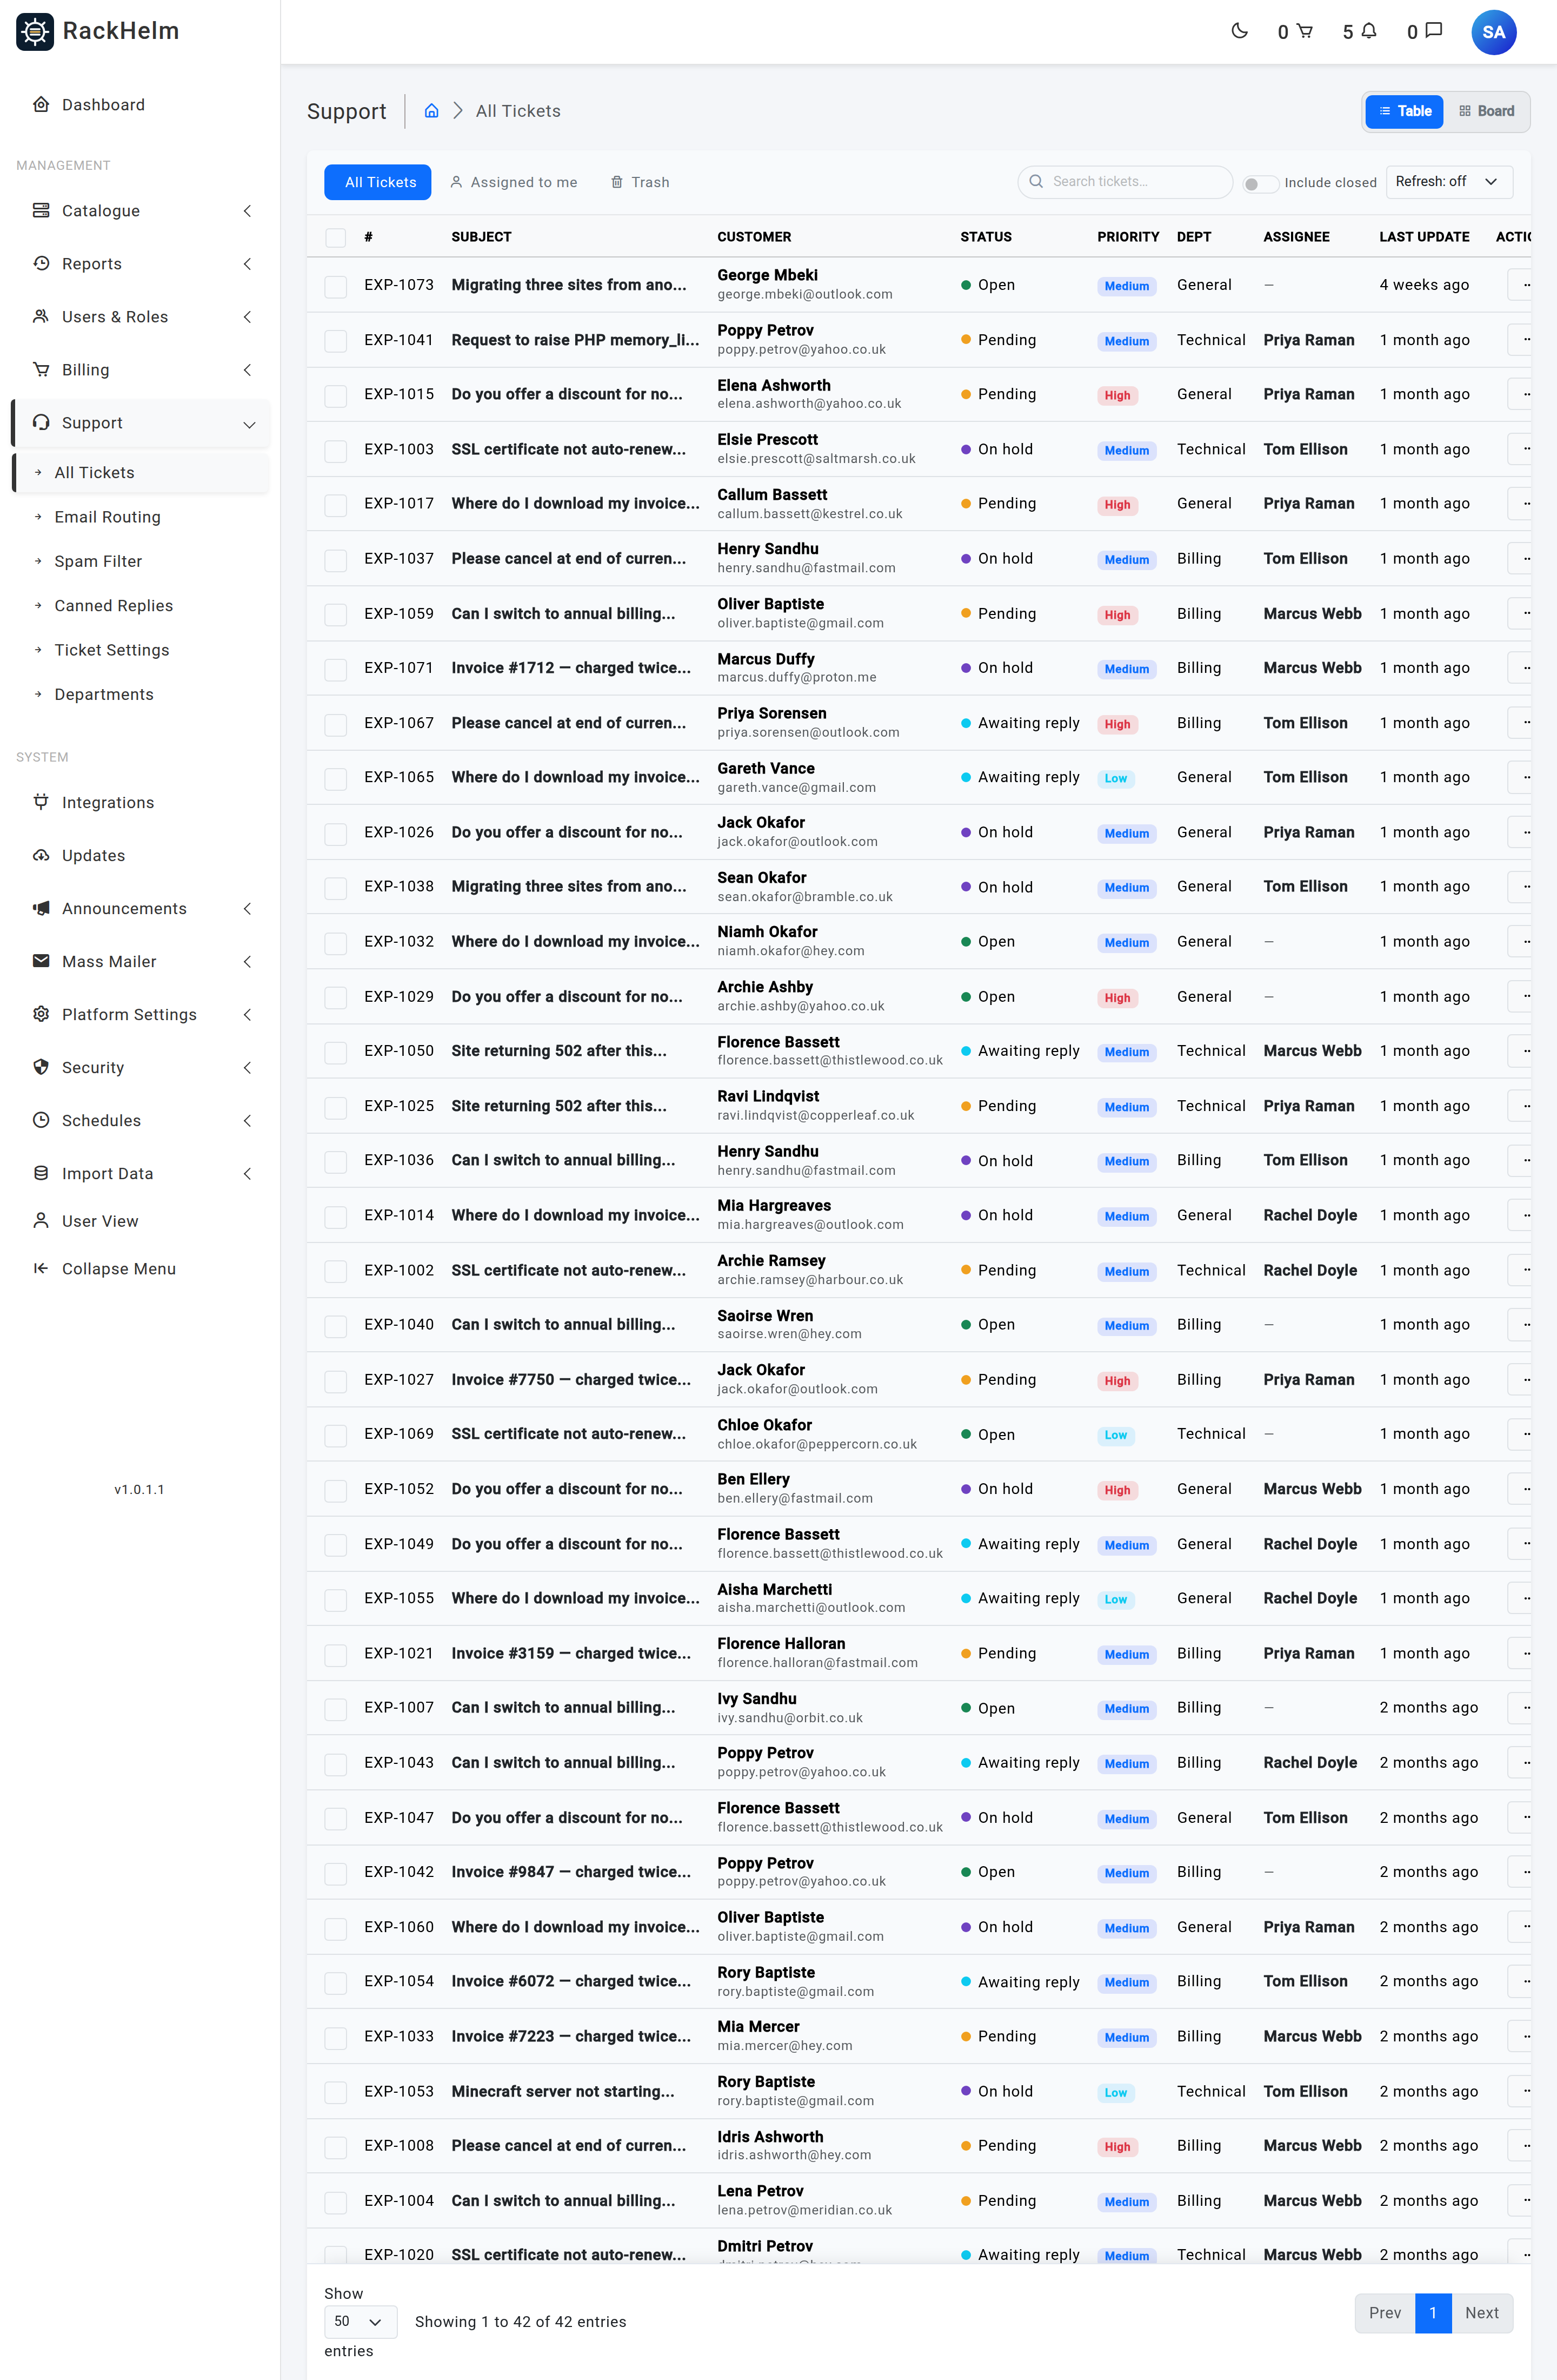Check the select-all tickets checkbox

coord(336,237)
